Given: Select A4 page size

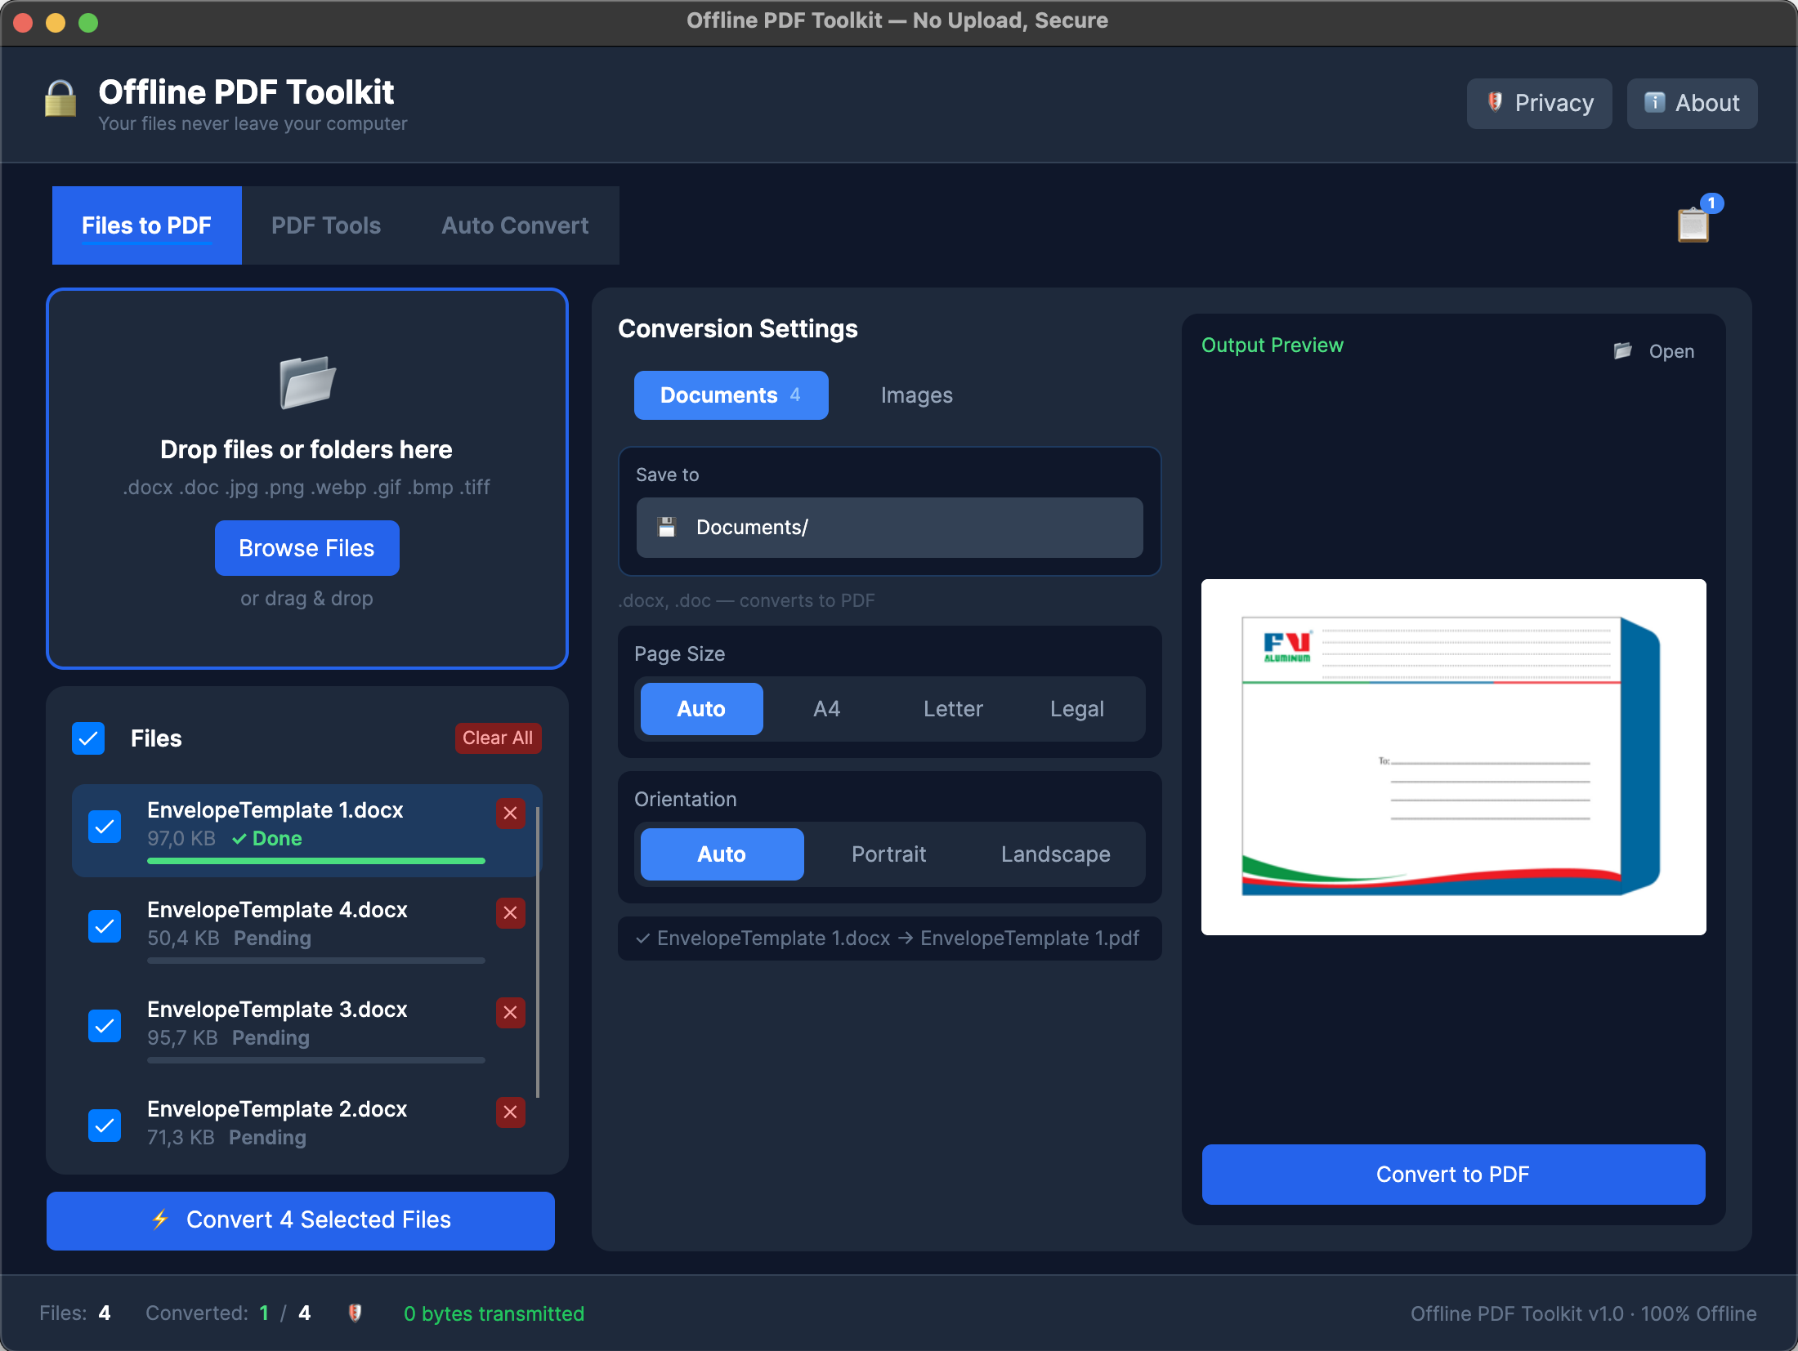Looking at the screenshot, I should click(826, 709).
